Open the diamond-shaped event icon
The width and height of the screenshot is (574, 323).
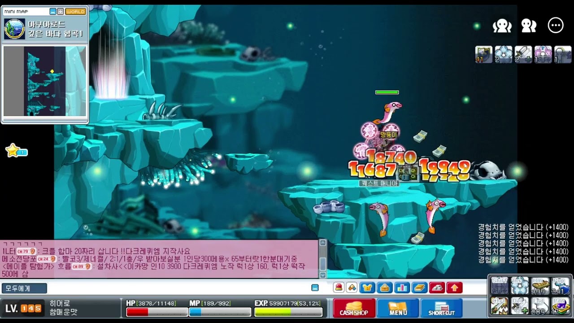pyautogui.click(x=352, y=288)
